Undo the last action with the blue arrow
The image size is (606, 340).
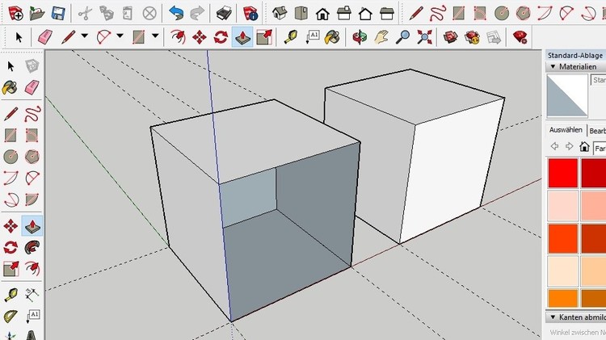coord(176,13)
